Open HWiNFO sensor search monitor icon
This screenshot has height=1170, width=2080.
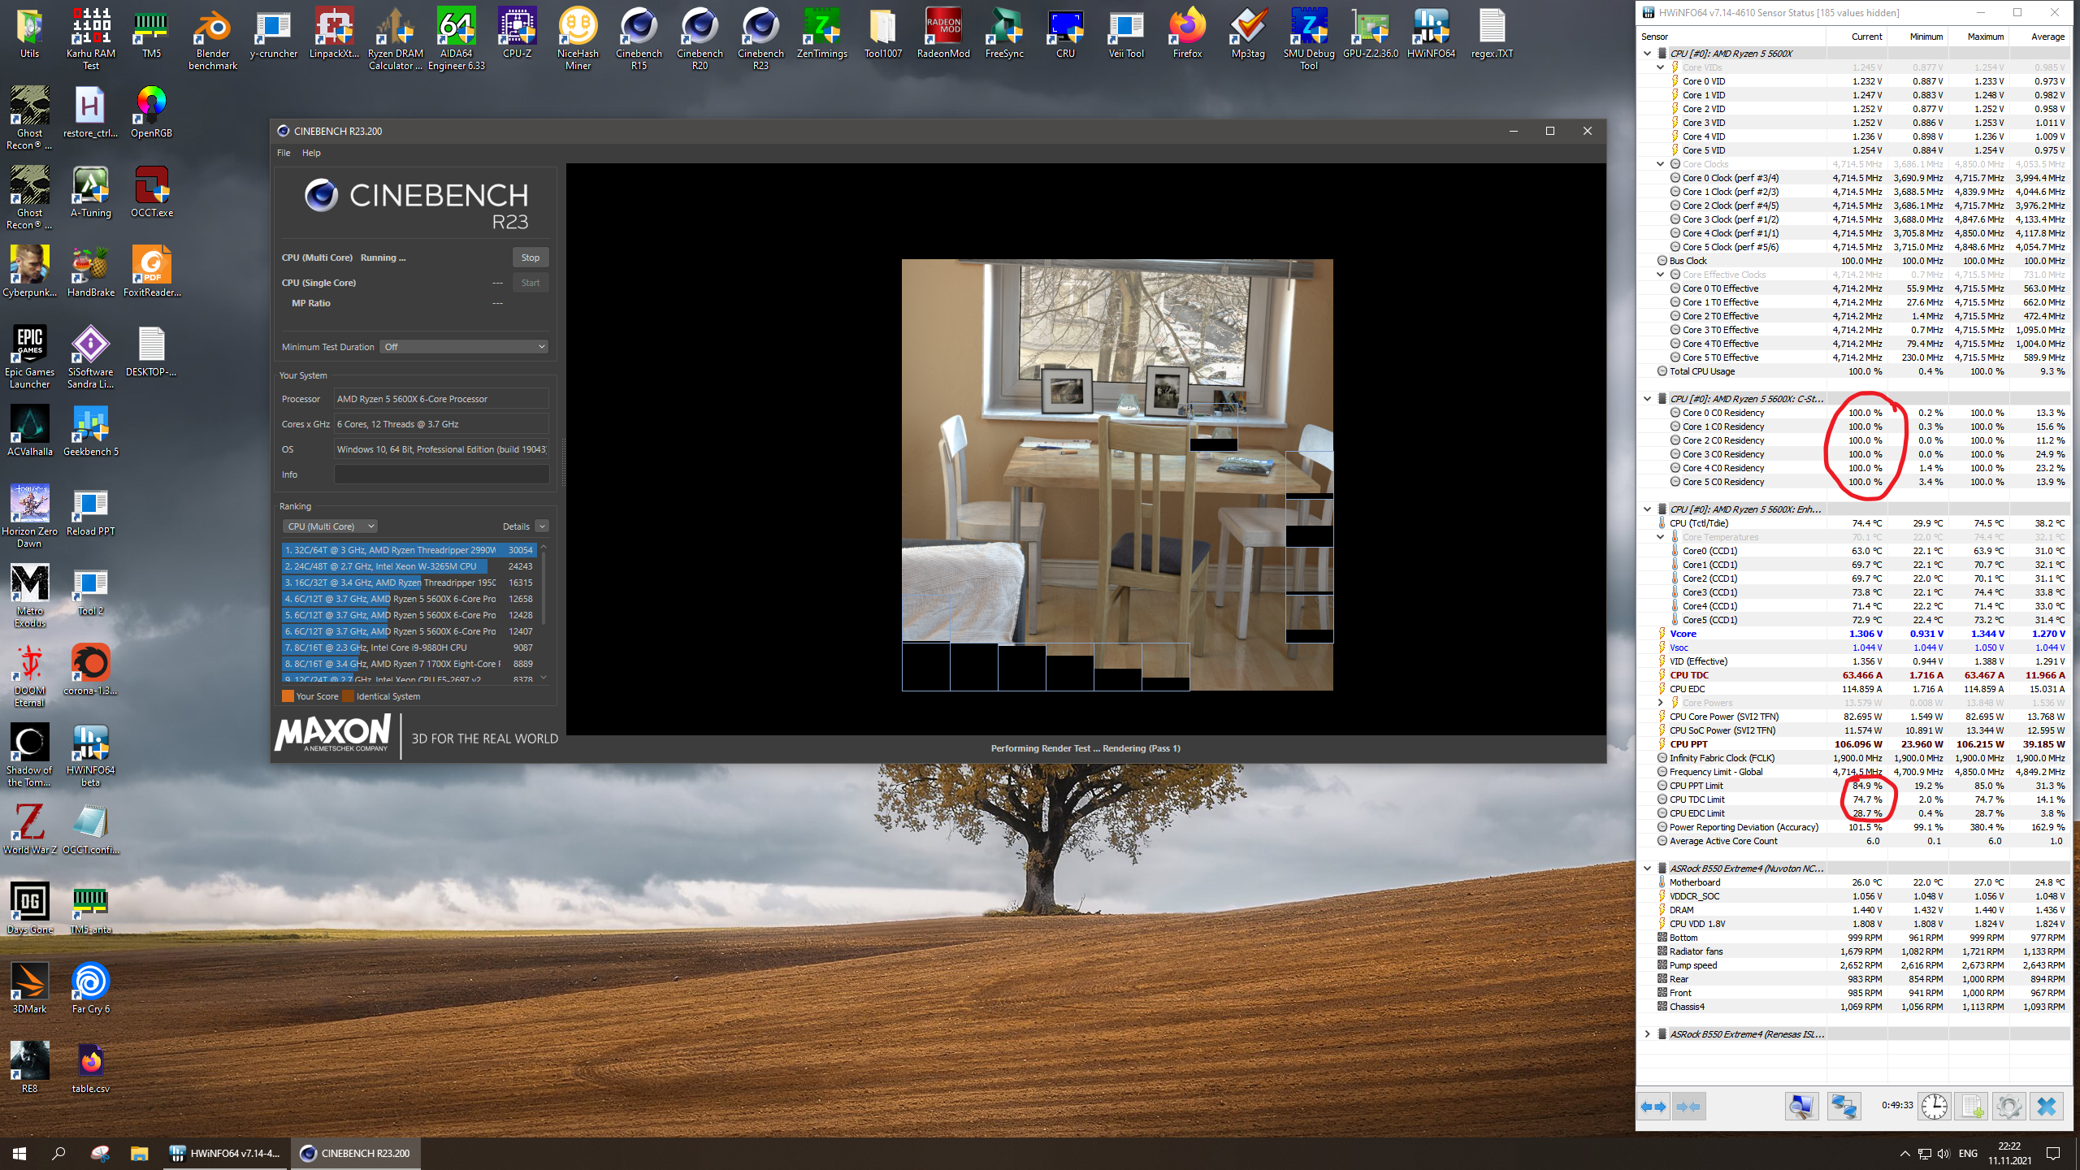pyautogui.click(x=1800, y=1107)
